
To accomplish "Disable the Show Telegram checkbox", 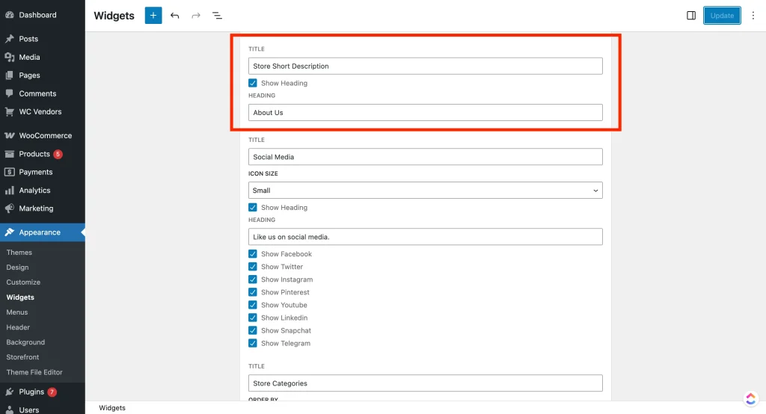I will pos(253,344).
